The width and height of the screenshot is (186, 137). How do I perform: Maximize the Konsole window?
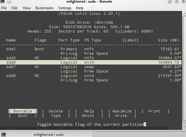[x=177, y=2]
